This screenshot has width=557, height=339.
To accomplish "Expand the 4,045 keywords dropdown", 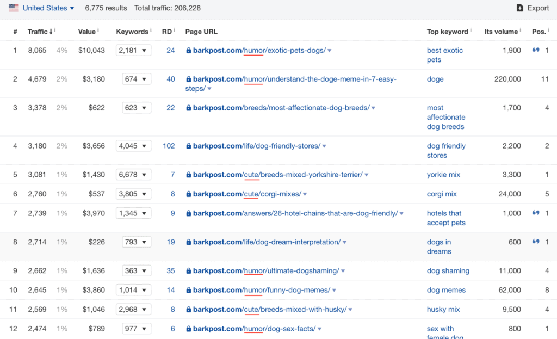I will [133, 146].
